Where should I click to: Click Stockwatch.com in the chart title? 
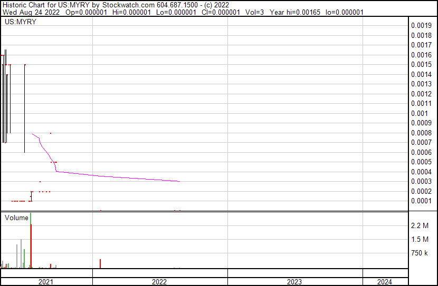click(x=130, y=4)
